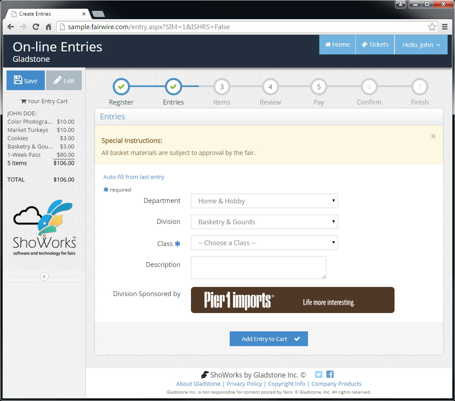Open the Department dropdown
This screenshot has height=401, width=455.
[x=264, y=201]
